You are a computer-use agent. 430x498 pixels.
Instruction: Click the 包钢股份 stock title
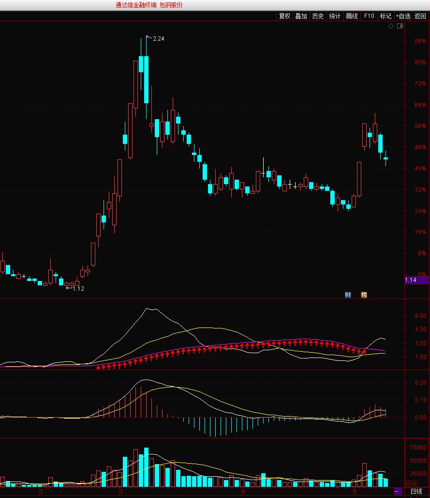pyautogui.click(x=171, y=5)
